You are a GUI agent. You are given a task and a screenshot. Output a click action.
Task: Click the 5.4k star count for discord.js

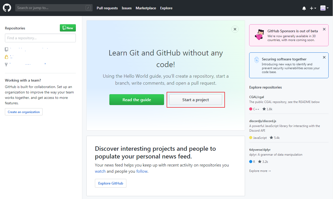tap(275, 138)
